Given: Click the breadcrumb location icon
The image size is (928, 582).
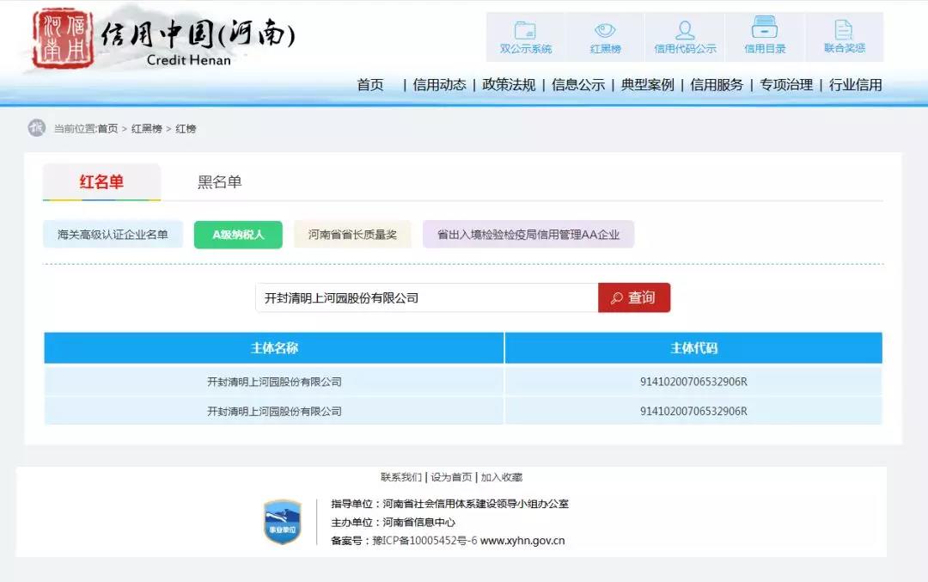Looking at the screenshot, I should [x=36, y=128].
